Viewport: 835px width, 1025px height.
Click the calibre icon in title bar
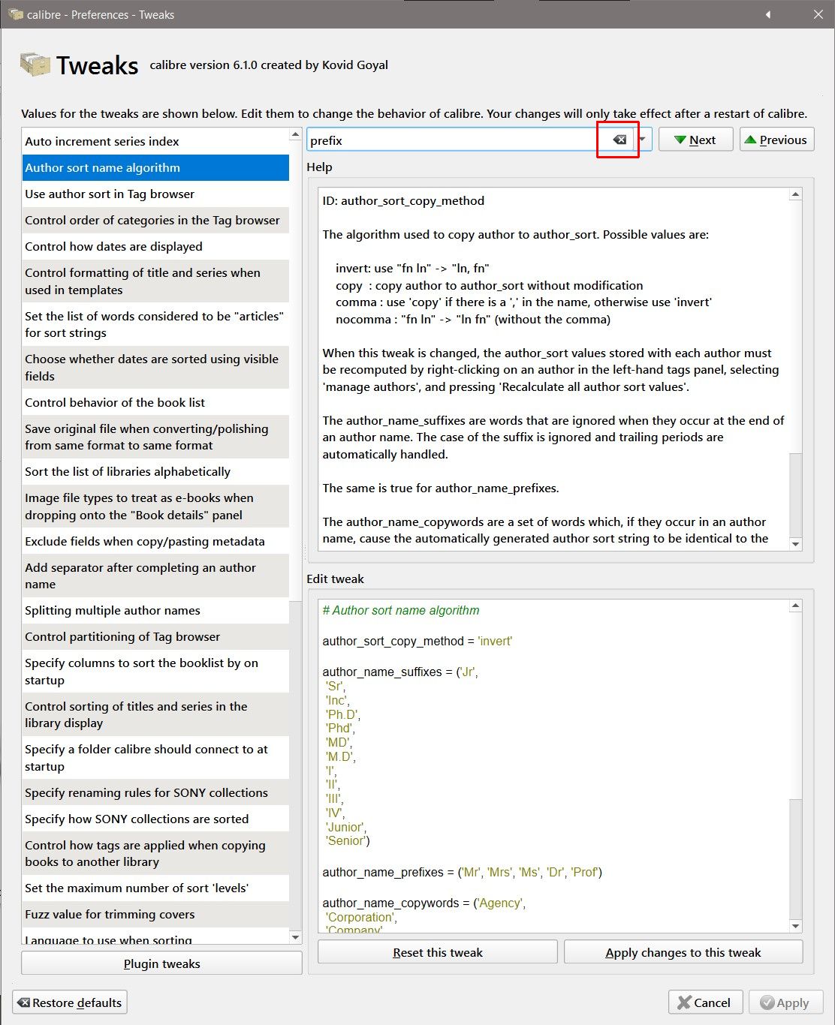[15, 14]
